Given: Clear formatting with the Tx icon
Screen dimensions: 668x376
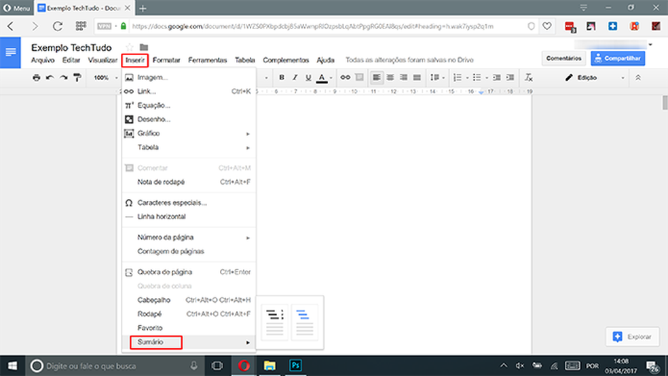Looking at the screenshot, I should click(529, 77).
